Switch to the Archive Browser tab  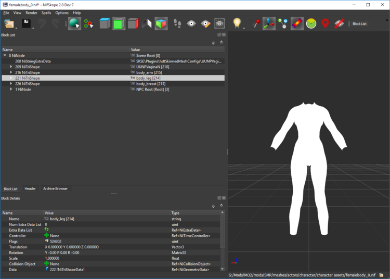pyautogui.click(x=55, y=188)
